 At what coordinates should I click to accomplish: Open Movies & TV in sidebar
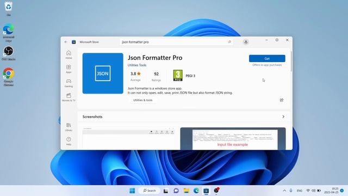click(x=69, y=97)
